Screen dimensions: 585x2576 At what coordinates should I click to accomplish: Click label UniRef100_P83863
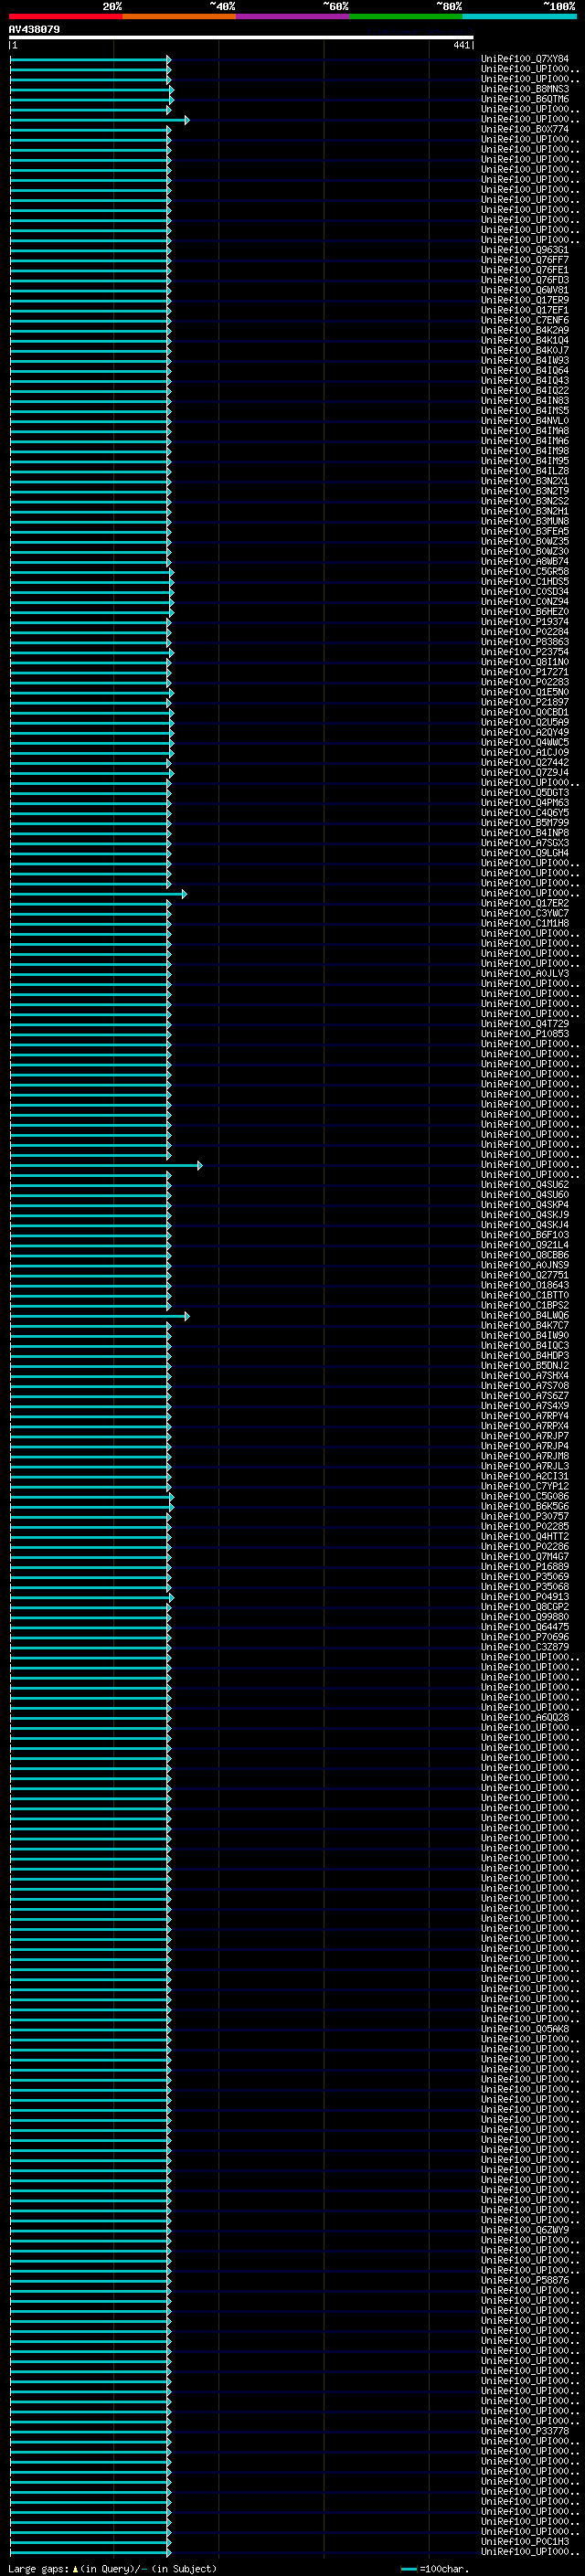coord(525,642)
